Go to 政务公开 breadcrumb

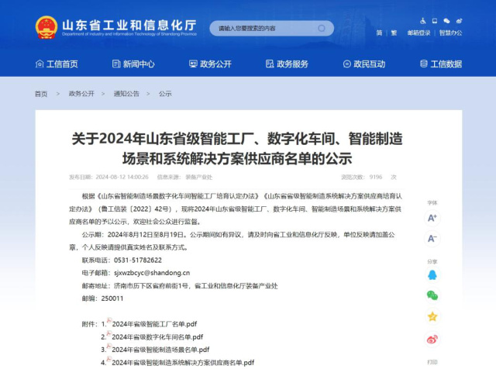point(81,94)
